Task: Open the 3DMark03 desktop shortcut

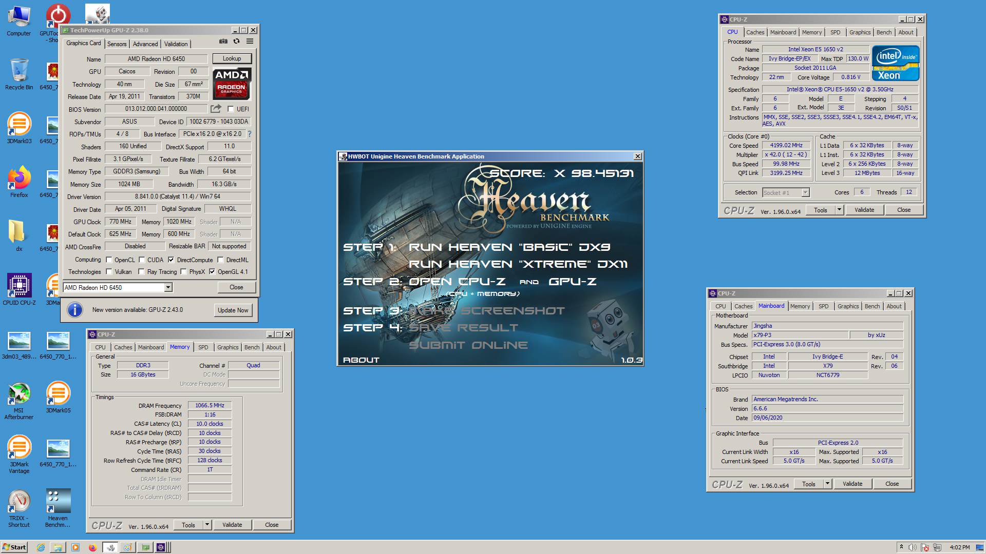Action: click(19, 128)
